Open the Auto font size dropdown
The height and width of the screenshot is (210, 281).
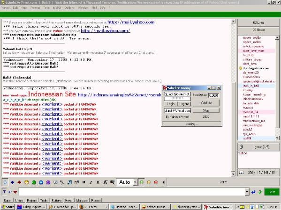[135, 182]
